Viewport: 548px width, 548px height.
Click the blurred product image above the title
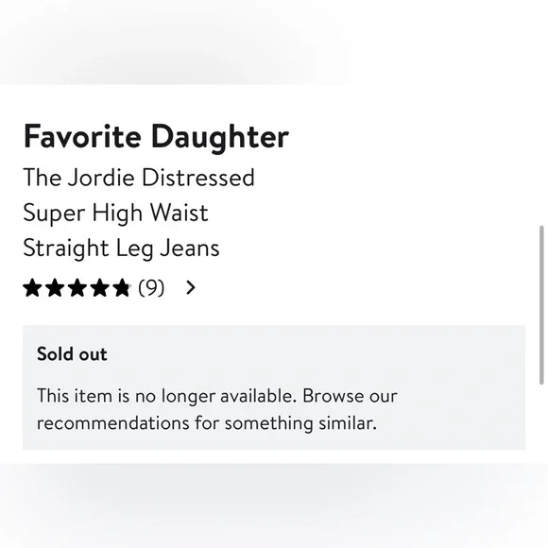(x=174, y=42)
